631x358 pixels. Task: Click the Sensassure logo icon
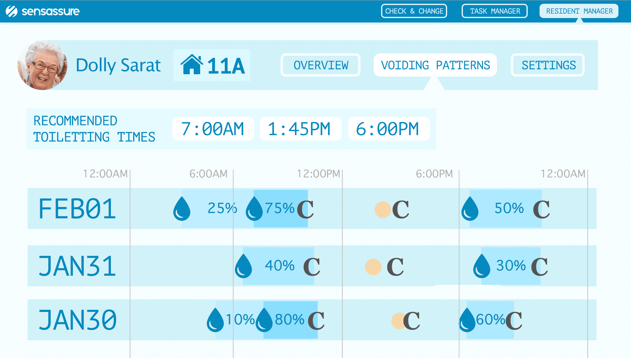11,11
